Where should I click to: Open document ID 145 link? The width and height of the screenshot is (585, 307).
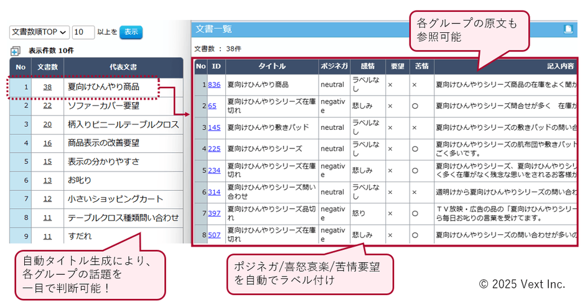(214, 127)
